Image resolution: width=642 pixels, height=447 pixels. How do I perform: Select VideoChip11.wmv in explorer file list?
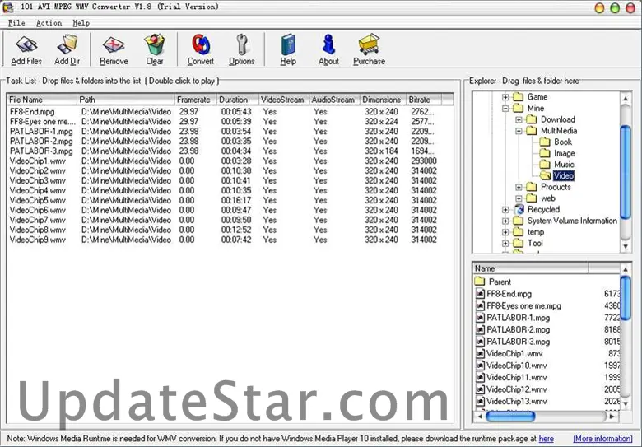[516, 377]
